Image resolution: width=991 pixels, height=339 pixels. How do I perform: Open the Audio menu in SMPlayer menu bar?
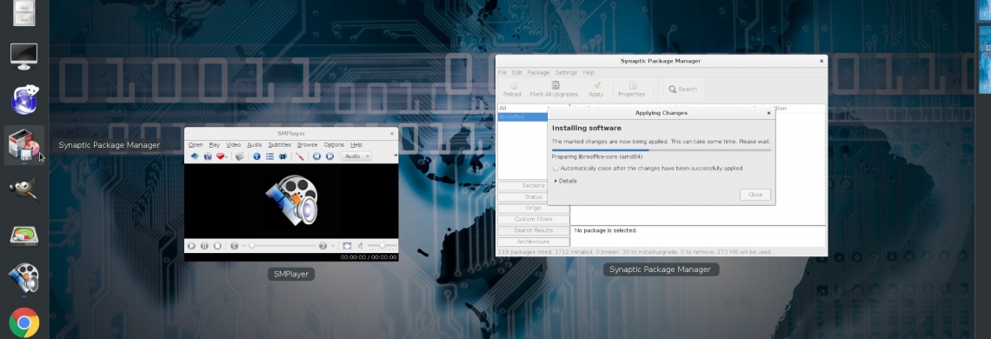click(x=255, y=145)
